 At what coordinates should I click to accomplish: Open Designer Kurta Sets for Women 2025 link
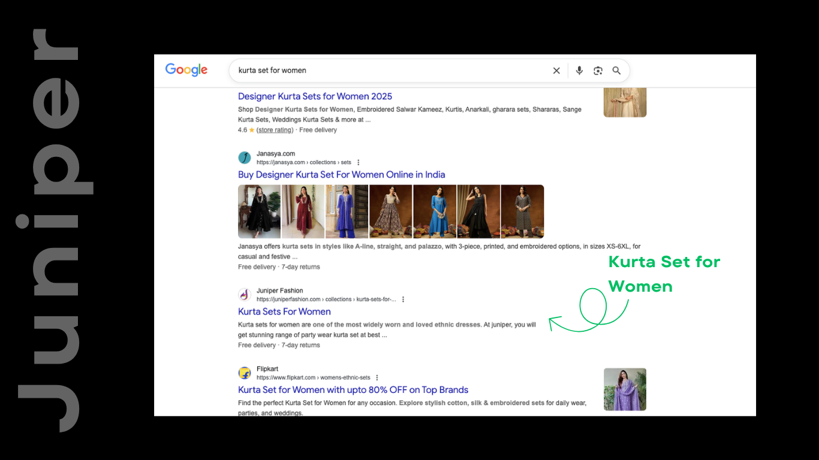(315, 96)
